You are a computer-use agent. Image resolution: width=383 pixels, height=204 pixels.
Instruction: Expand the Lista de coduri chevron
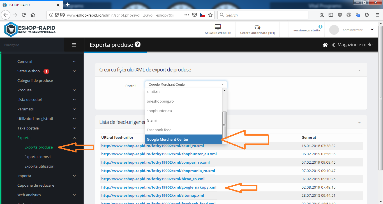click(x=74, y=99)
